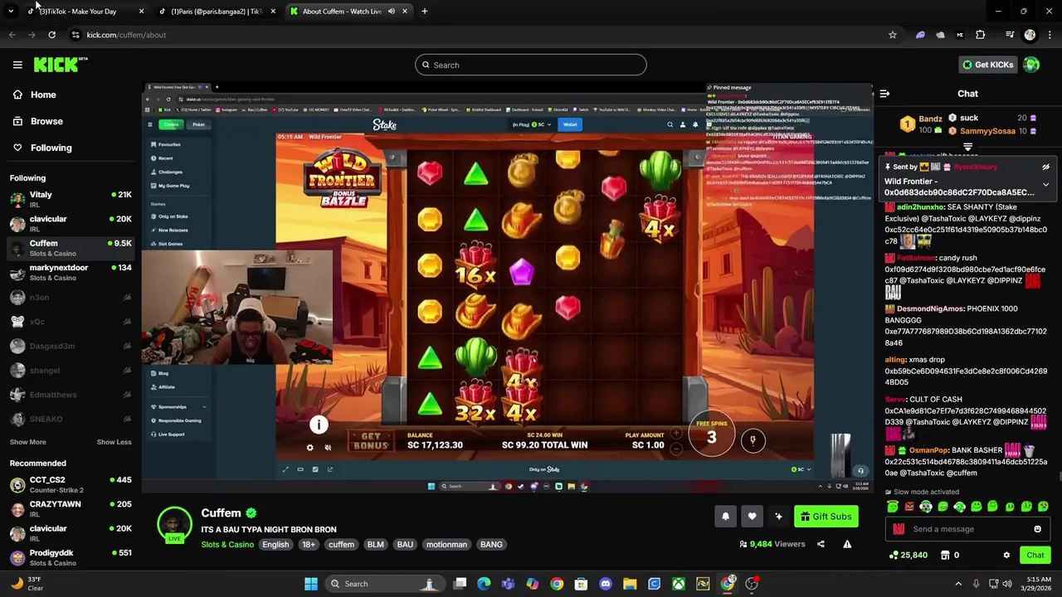The height and width of the screenshot is (597, 1062).
Task: Select the English language tag
Action: pyautogui.click(x=275, y=545)
